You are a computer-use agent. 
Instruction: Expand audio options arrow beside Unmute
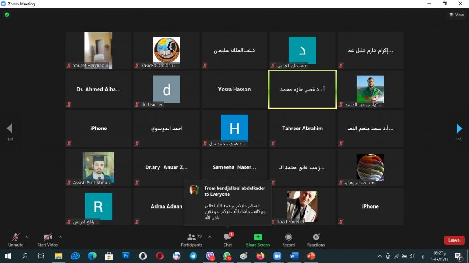coord(27,237)
